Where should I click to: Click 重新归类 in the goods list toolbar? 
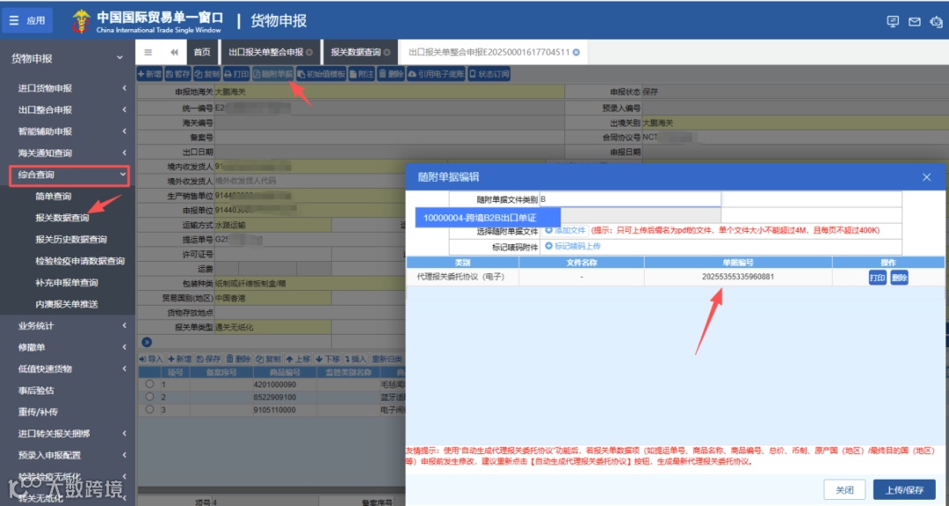pos(387,359)
